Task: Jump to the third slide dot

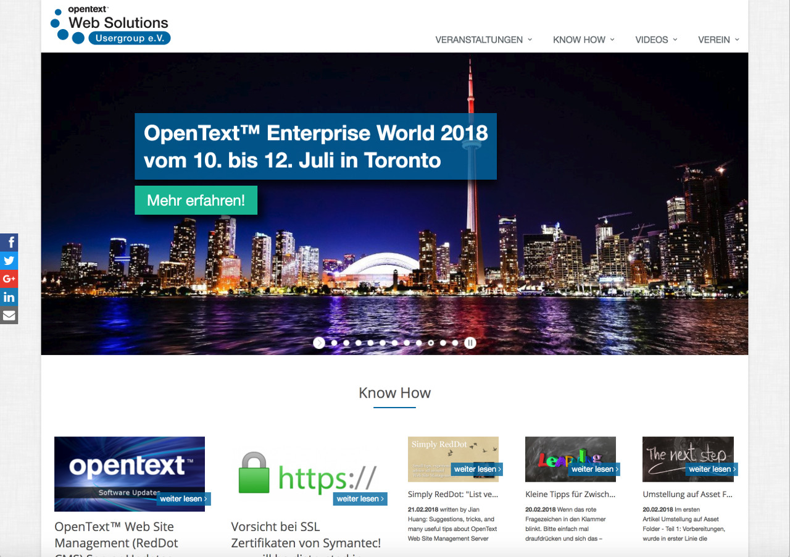Action: click(359, 343)
